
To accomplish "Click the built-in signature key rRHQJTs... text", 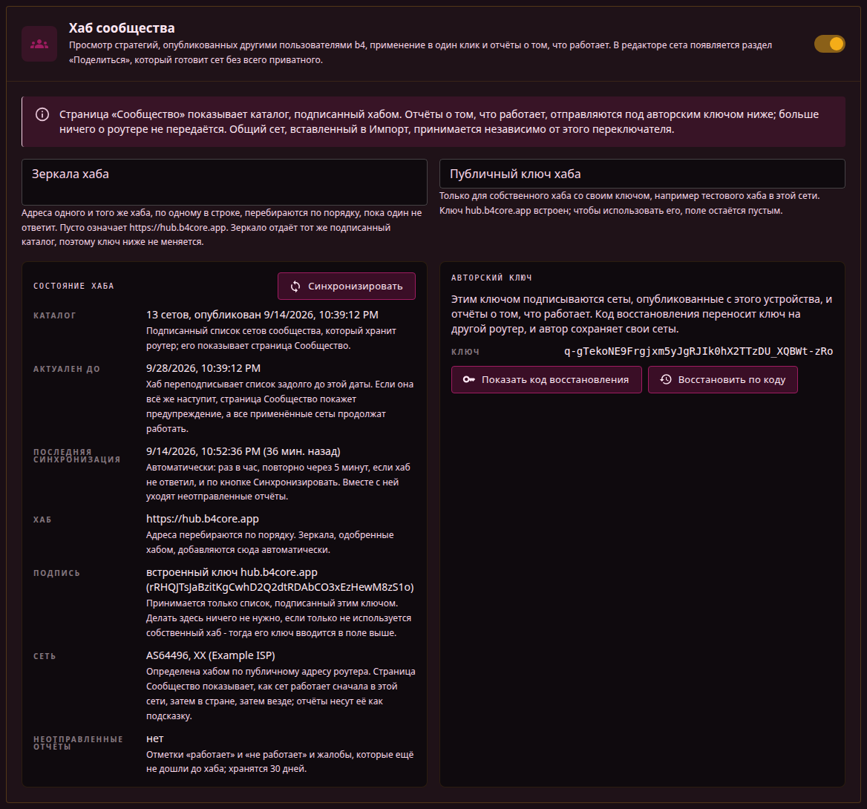I will click(x=280, y=586).
